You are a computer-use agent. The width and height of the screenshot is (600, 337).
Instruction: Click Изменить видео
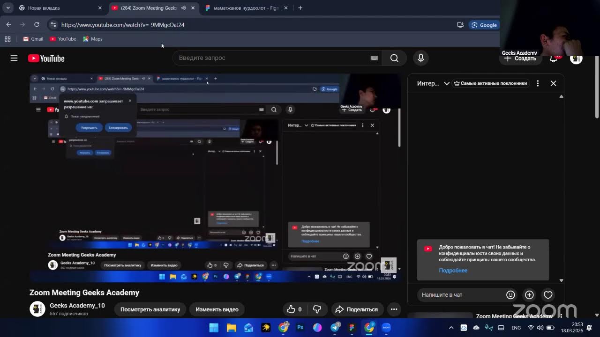(217, 309)
